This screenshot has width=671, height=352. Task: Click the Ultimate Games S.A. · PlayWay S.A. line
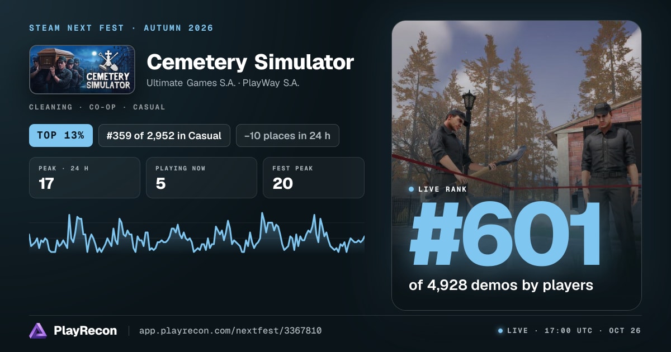click(223, 83)
